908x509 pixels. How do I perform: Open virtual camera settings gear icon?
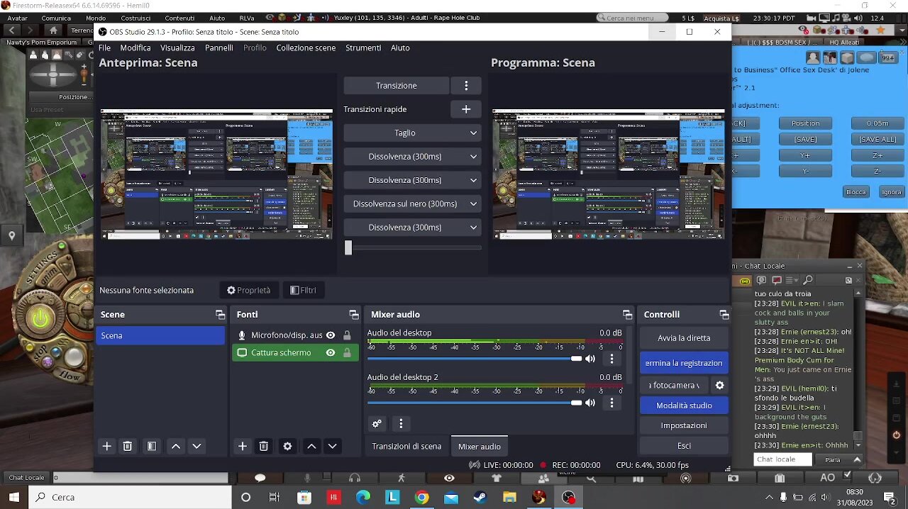click(719, 386)
